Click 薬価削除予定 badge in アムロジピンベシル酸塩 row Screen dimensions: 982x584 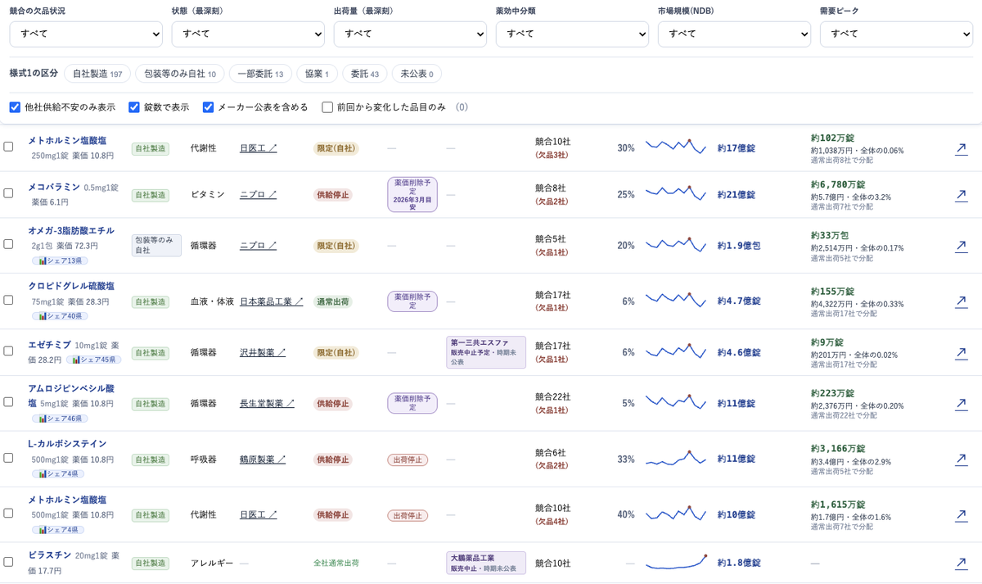[412, 404]
